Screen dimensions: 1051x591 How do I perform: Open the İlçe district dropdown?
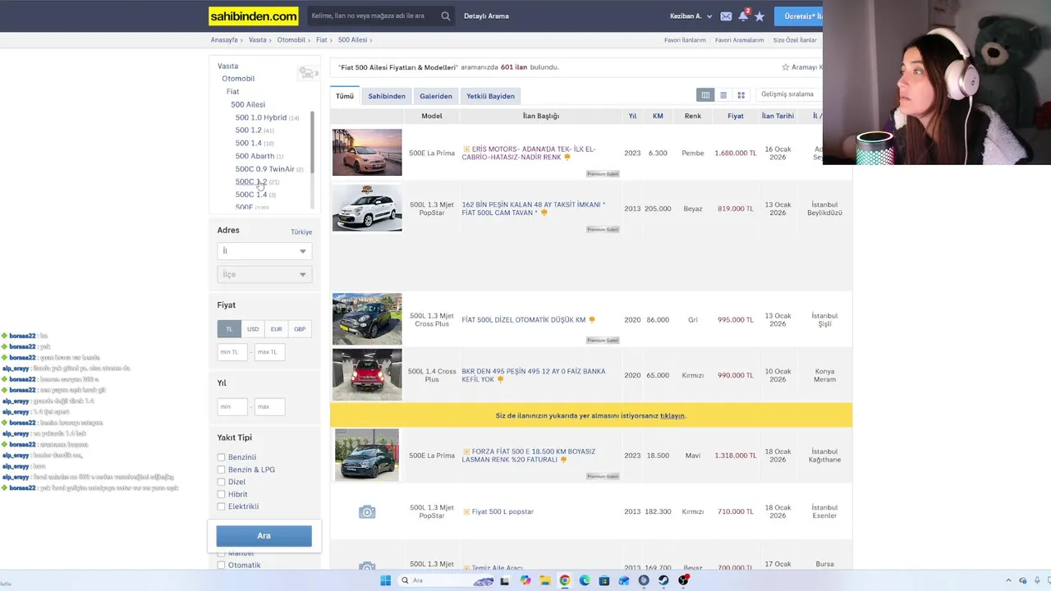(x=264, y=274)
